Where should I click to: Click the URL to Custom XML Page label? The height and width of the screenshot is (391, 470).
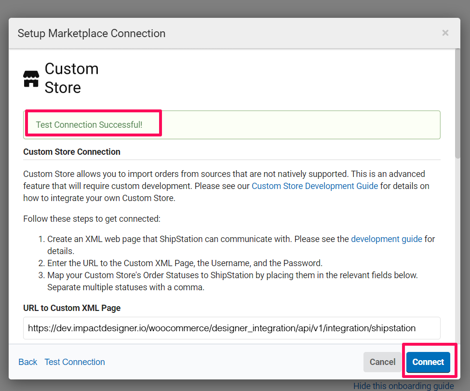click(72, 308)
